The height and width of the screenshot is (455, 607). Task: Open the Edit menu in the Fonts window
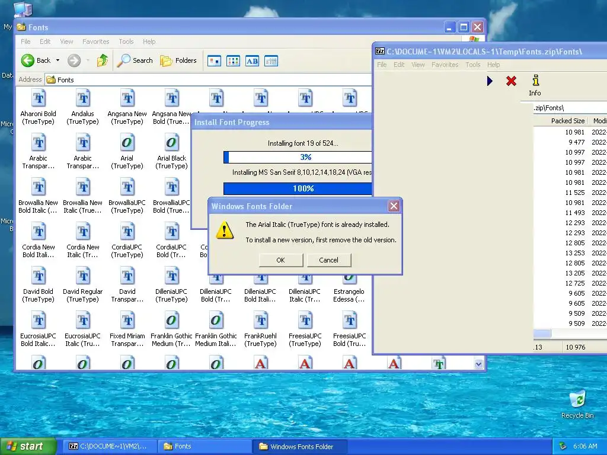click(x=45, y=41)
